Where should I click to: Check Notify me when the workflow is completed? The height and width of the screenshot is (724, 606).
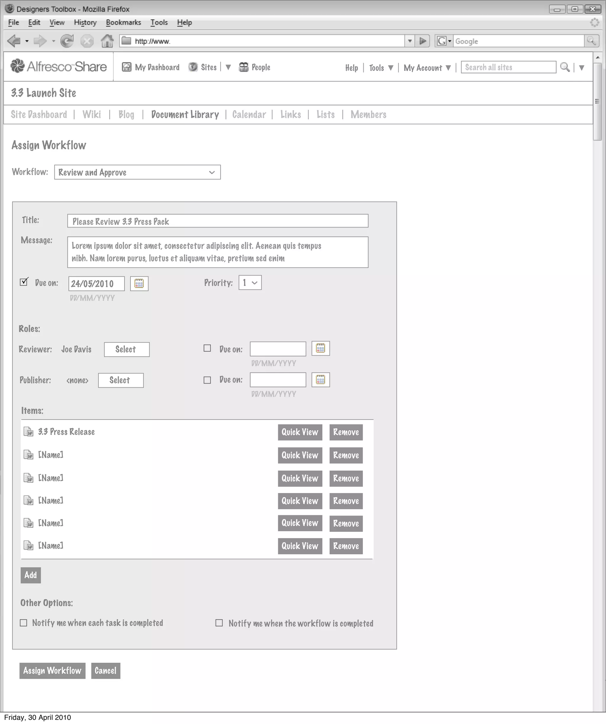click(x=219, y=623)
